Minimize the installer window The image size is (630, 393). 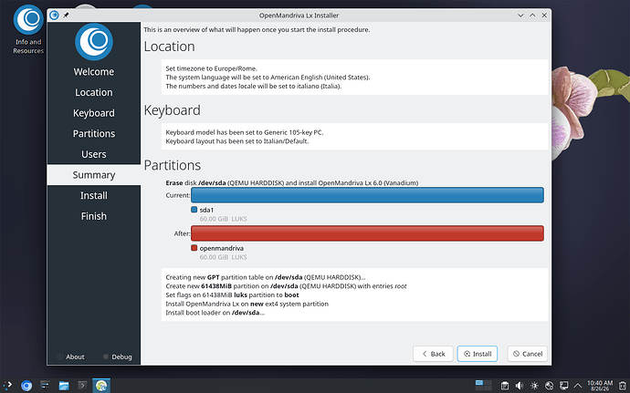[x=520, y=16]
